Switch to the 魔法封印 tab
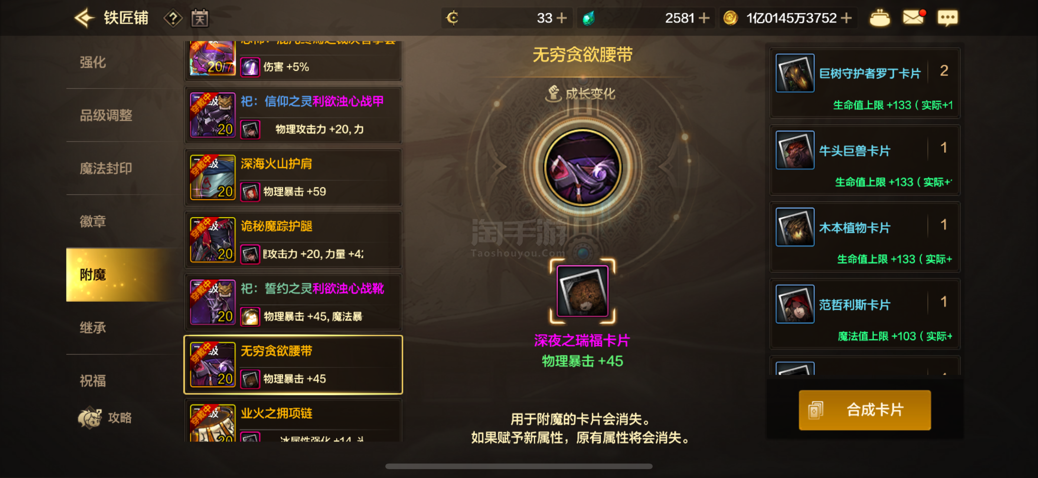Image resolution: width=1038 pixels, height=478 pixels. (105, 168)
